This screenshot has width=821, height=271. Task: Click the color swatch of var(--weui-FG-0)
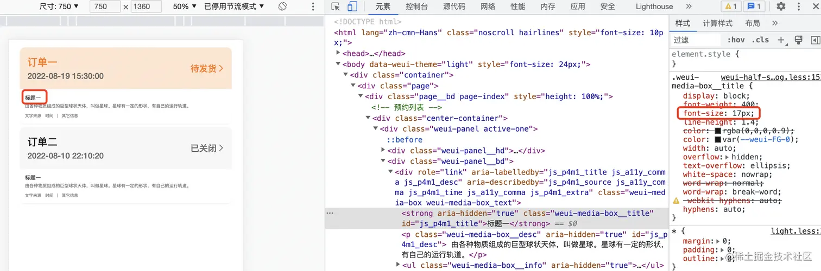[718, 139]
